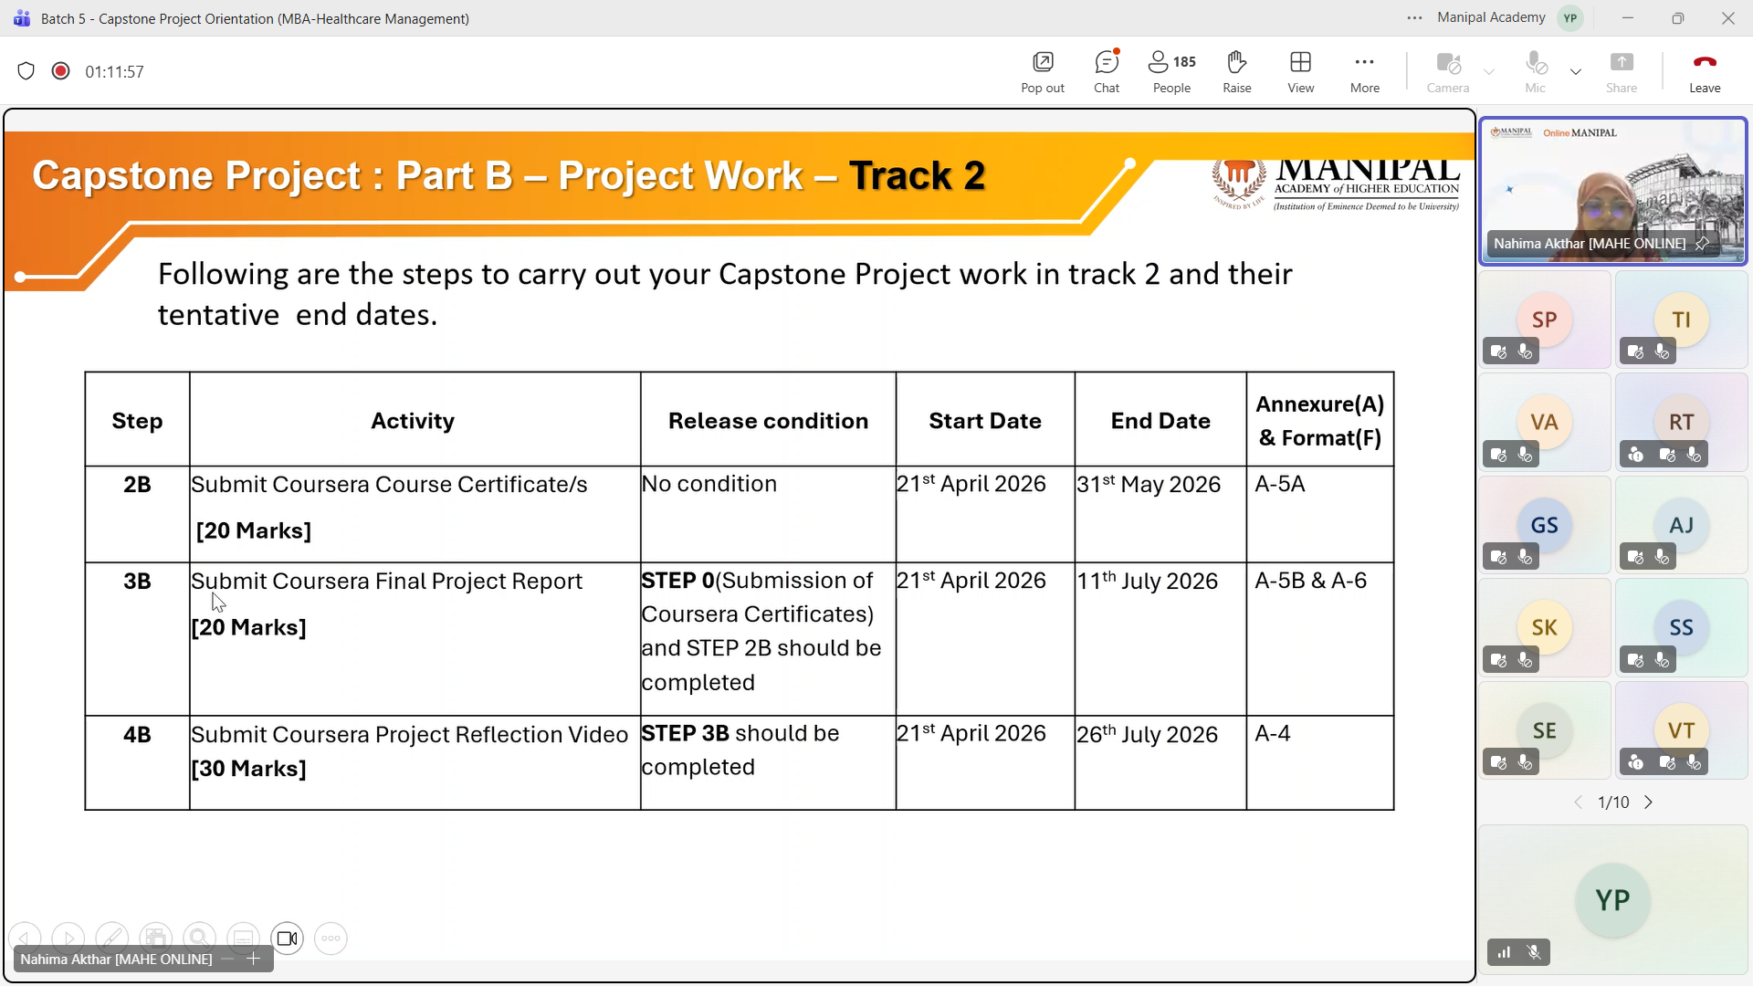Image resolution: width=1753 pixels, height=986 pixels.
Task: Click the meeting timer 01:11:57
Action: tap(114, 71)
